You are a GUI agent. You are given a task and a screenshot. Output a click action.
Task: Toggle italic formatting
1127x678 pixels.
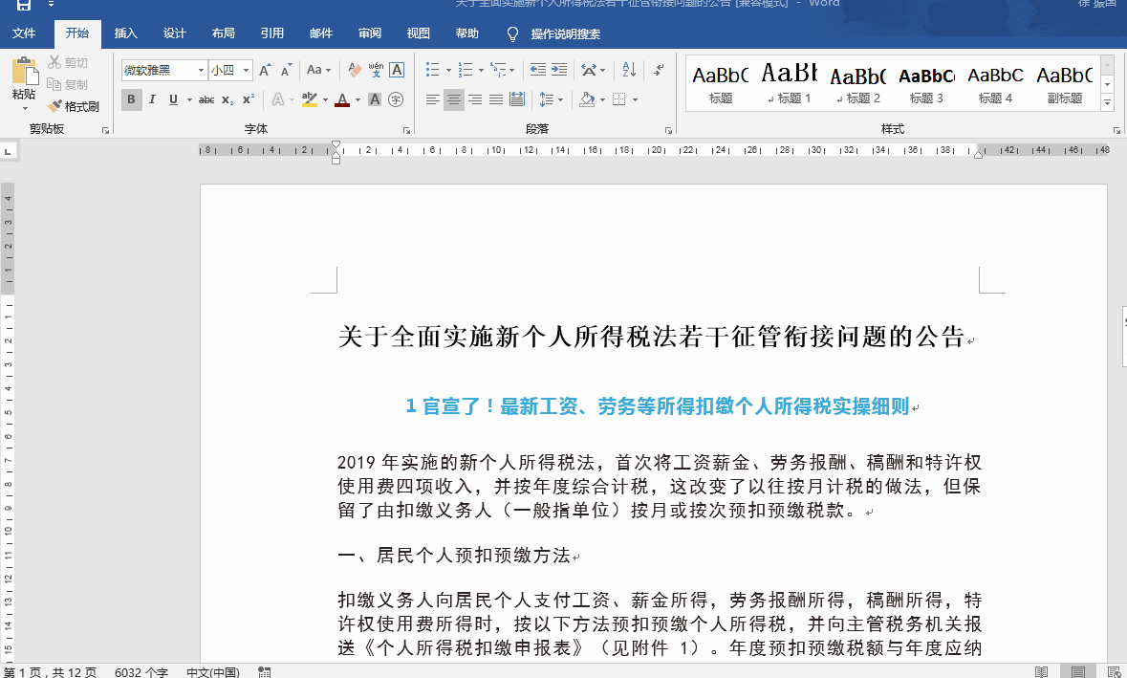tap(153, 98)
